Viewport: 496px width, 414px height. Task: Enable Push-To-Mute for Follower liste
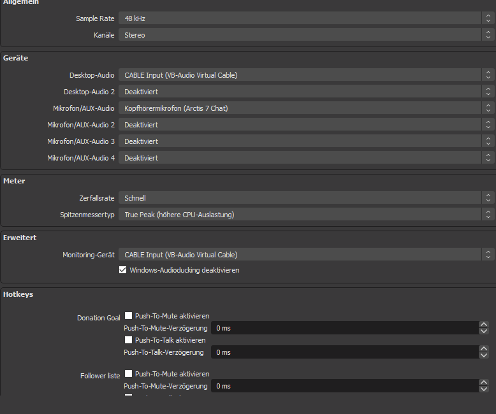(129, 373)
